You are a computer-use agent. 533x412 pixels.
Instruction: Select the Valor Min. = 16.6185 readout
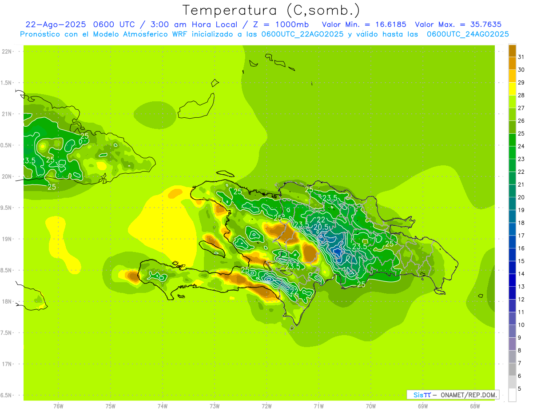[x=364, y=24]
